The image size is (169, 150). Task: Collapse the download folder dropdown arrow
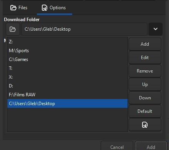tap(156, 29)
